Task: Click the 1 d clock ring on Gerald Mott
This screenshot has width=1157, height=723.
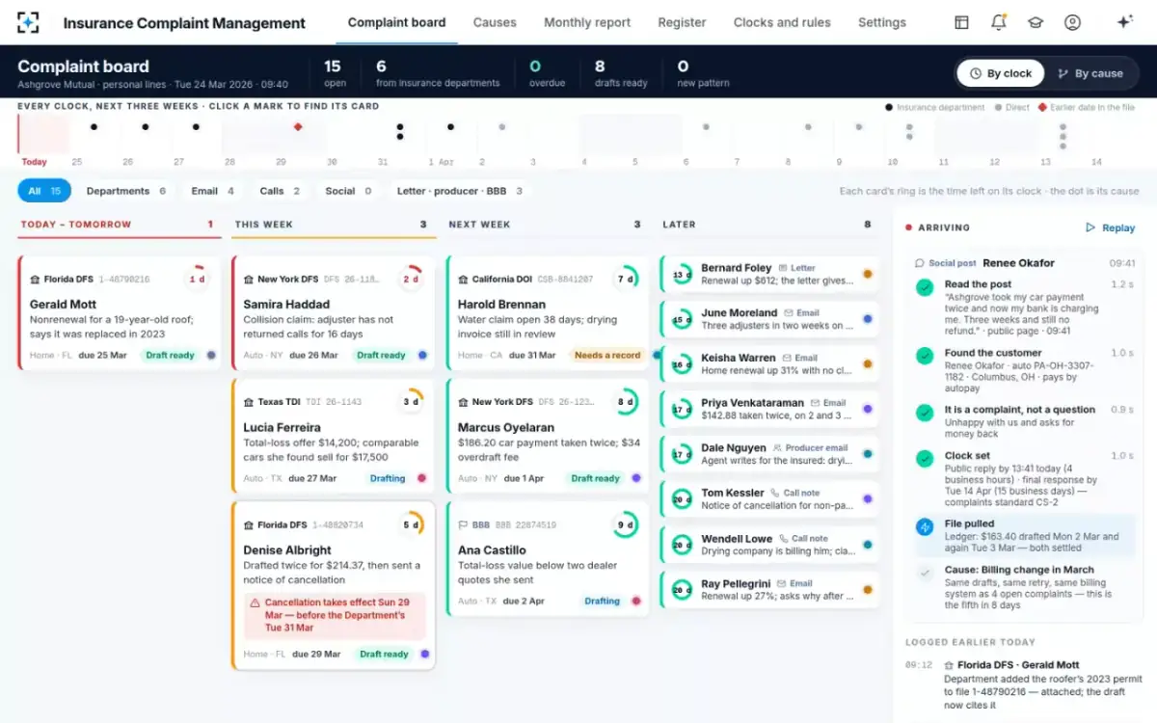Action: pyautogui.click(x=197, y=279)
